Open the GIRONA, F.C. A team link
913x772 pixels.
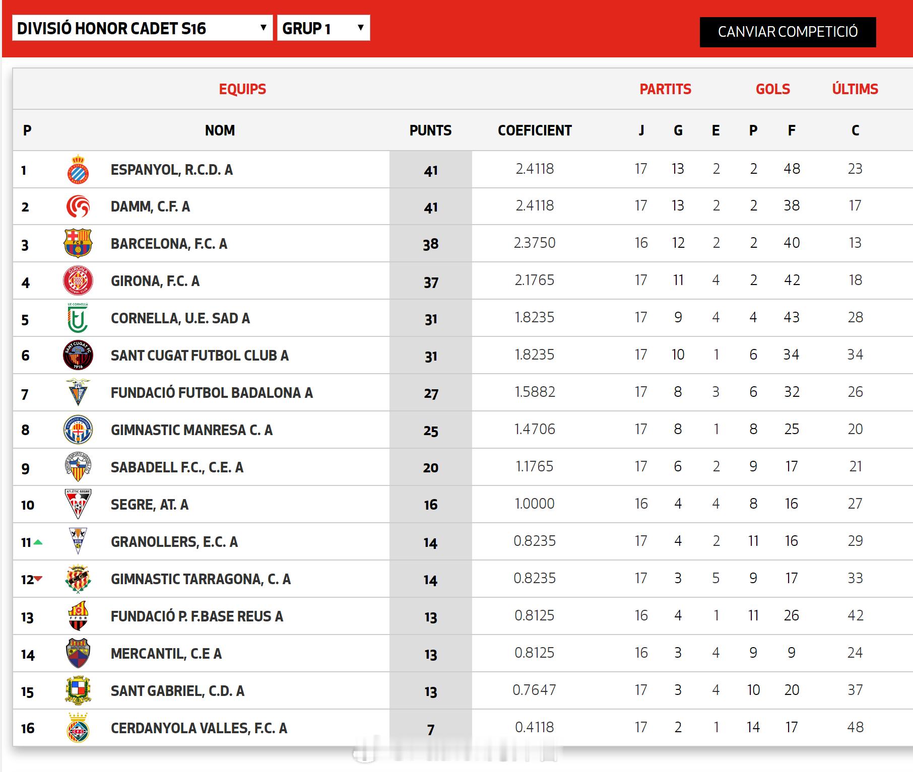(155, 281)
